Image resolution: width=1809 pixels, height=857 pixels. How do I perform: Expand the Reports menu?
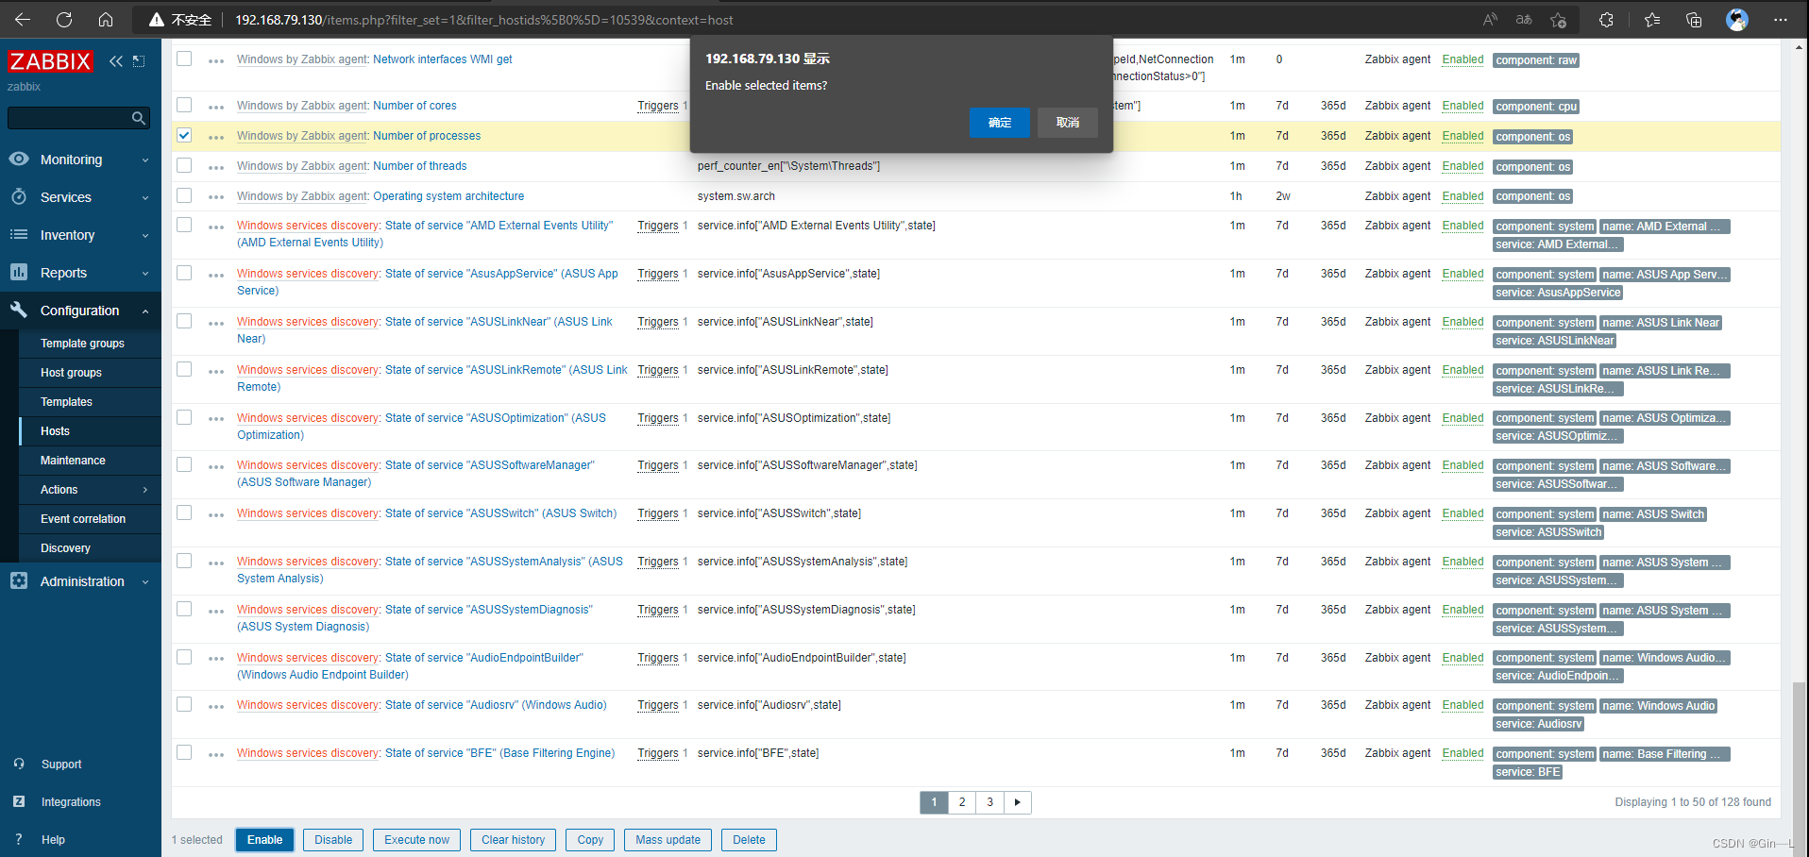(x=80, y=273)
